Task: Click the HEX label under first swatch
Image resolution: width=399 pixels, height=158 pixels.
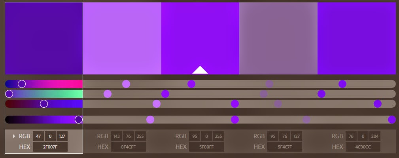Action: point(25,147)
